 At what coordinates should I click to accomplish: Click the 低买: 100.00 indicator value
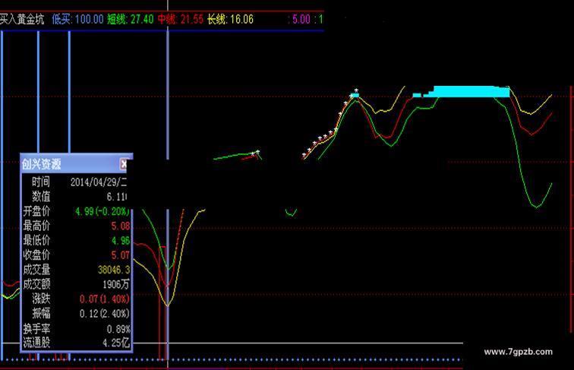[77, 19]
